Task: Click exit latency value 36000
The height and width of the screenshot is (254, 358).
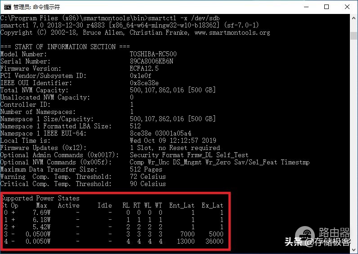Action: [215, 241]
